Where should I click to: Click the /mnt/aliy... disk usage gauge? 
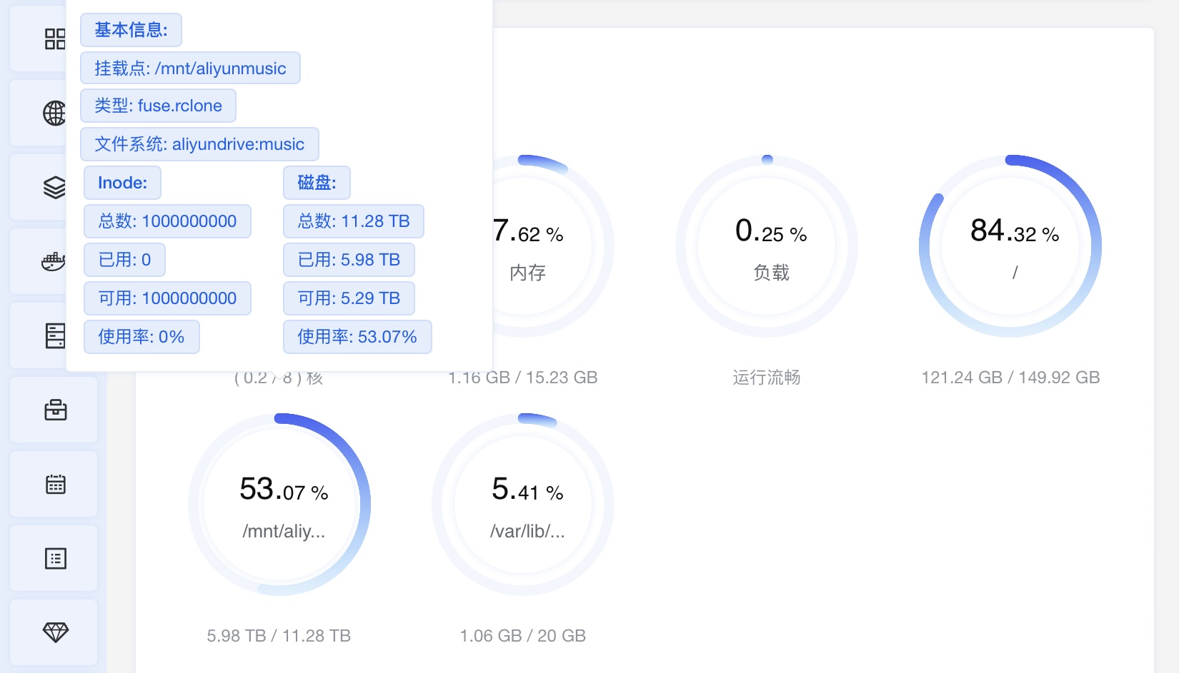coord(279,505)
